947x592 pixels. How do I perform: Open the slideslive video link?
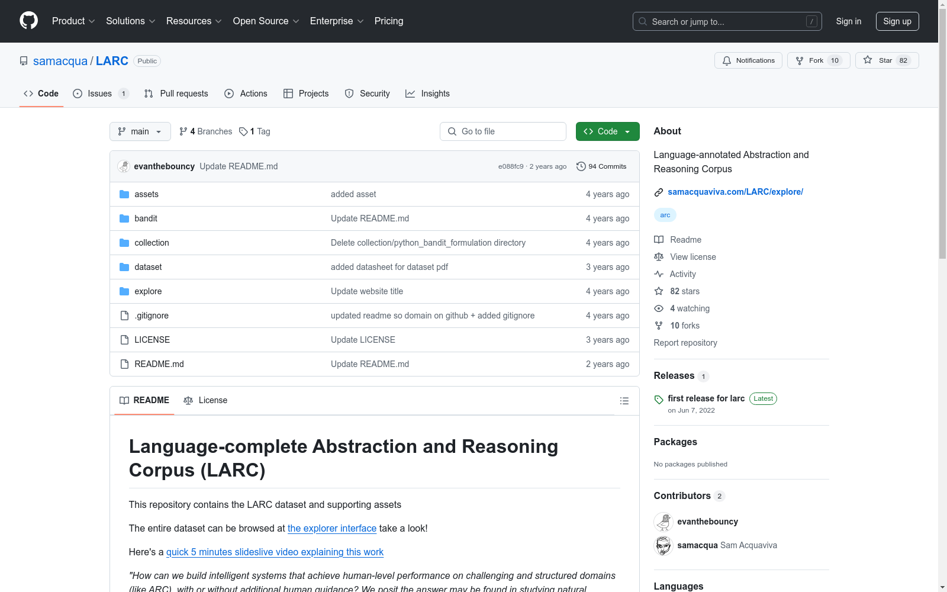275,552
